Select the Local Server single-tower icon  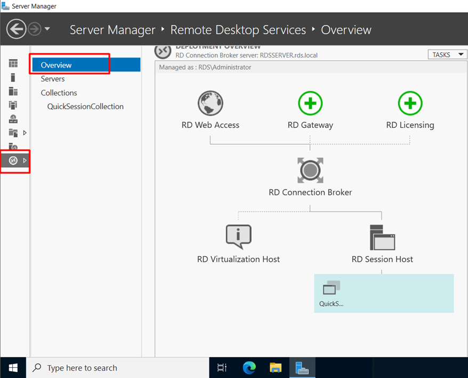[x=13, y=78]
